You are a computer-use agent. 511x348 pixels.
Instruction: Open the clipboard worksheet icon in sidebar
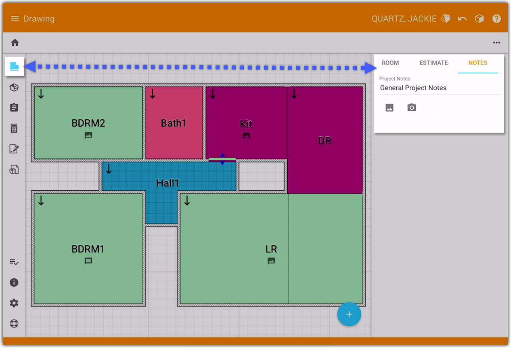pyautogui.click(x=14, y=108)
